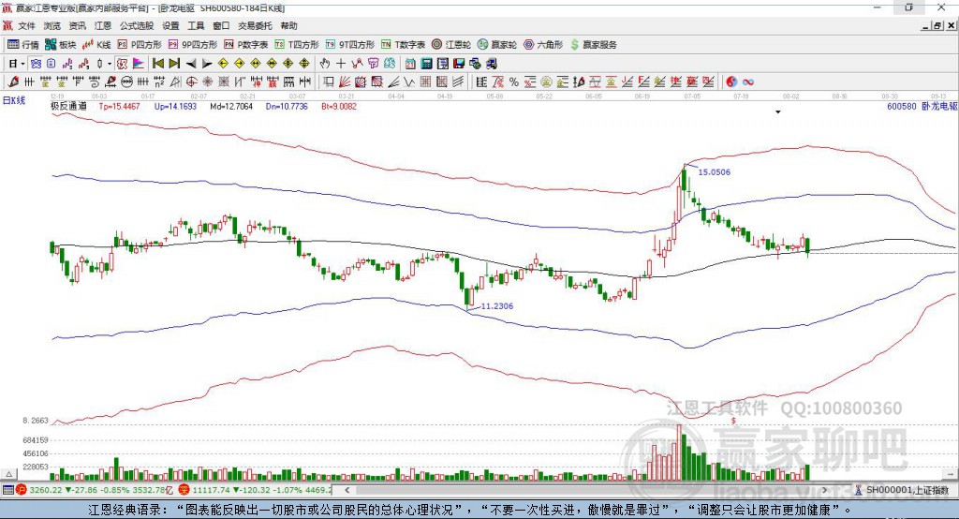Viewport: 959px width, 519px height.
Task: Click the 600580 卧龙电驱 stock label
Action: tap(922, 106)
